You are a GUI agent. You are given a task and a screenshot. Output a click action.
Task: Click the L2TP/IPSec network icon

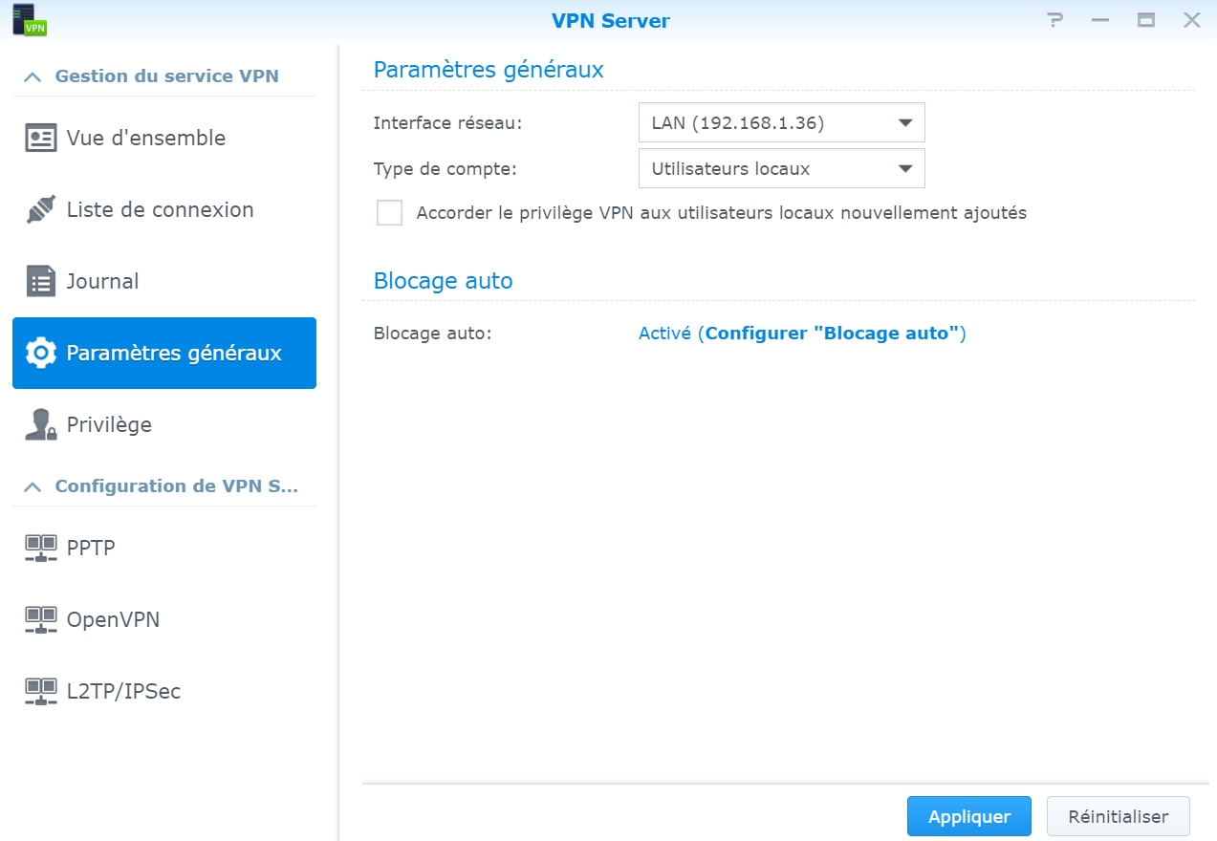[x=40, y=692]
